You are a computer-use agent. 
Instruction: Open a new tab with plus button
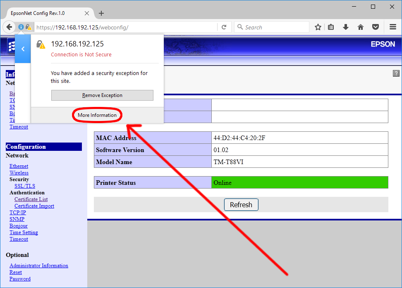click(101, 13)
